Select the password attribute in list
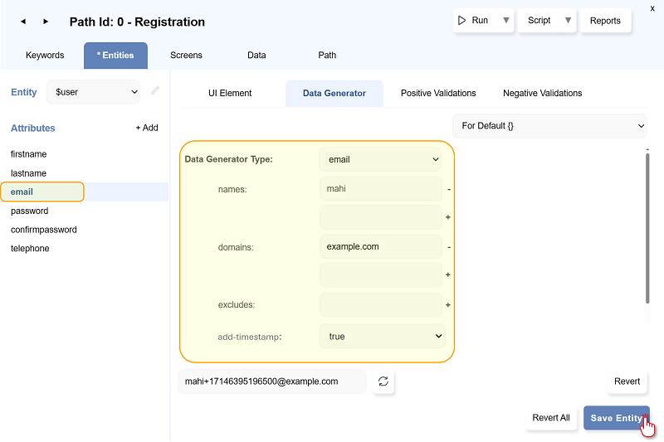 [x=30, y=211]
